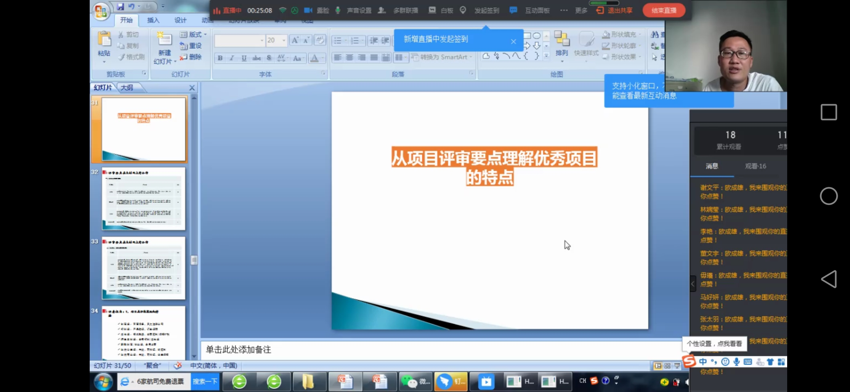Open the font color dropdown arrow
Image resolution: width=850 pixels, height=392 pixels.
coord(323,58)
